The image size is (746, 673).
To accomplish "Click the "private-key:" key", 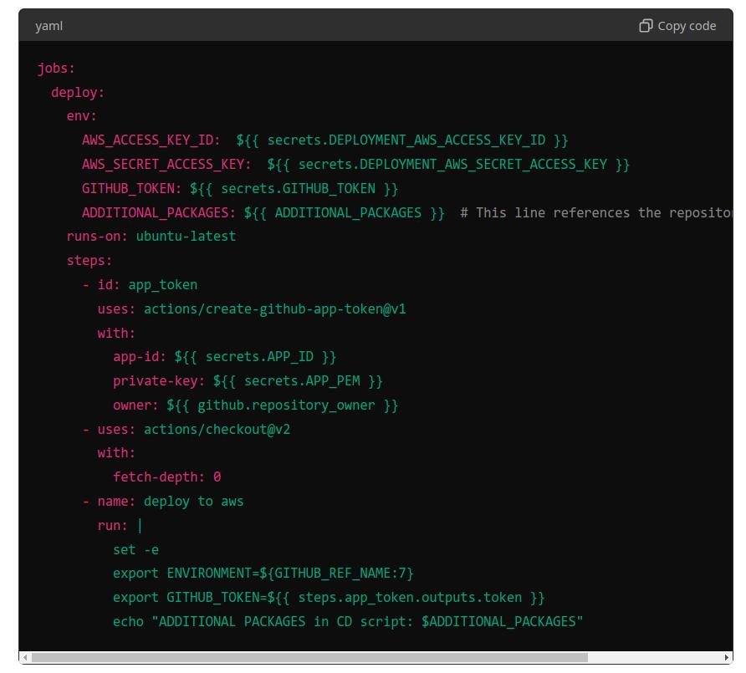I will pyautogui.click(x=158, y=381).
